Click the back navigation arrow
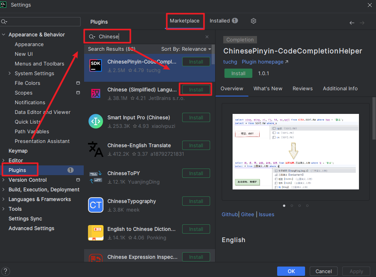376x277 pixels. (352, 23)
